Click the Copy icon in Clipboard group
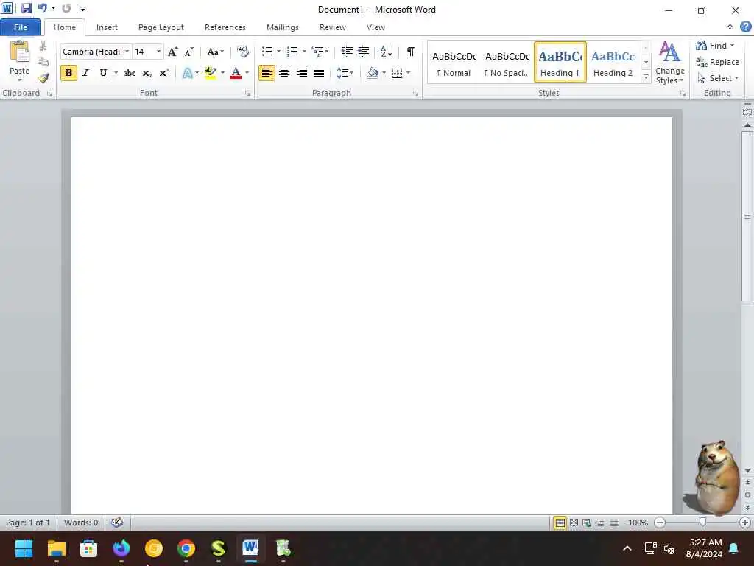Screen dimensions: 754x566 [43, 62]
